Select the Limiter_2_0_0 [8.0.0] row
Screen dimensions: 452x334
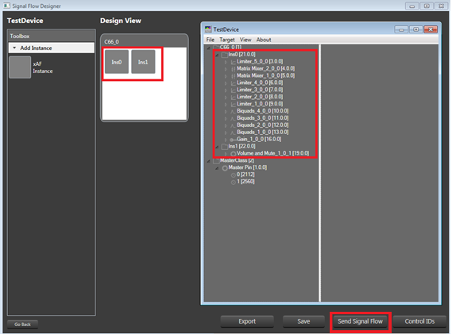[260, 97]
